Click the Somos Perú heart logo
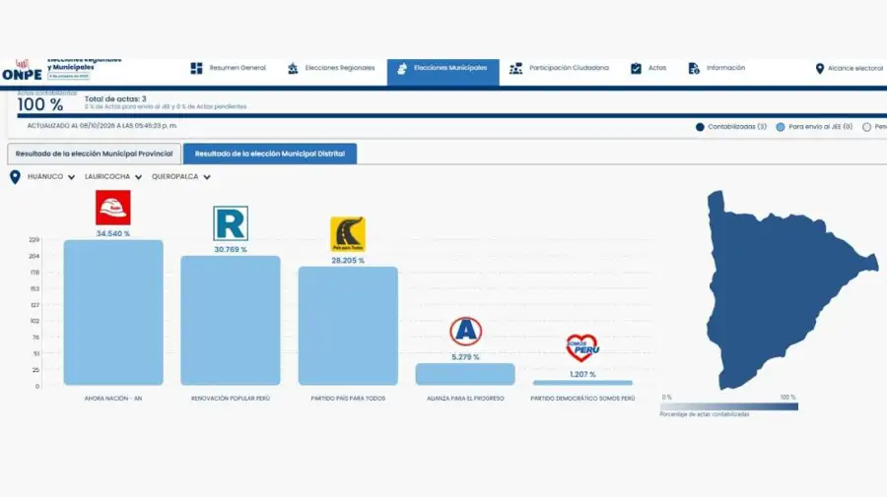Screen dimensions: 887x497 [x=582, y=348]
